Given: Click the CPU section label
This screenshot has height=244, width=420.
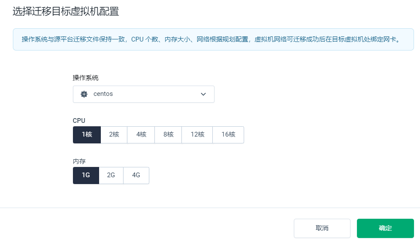Looking at the screenshot, I should pos(79,121).
